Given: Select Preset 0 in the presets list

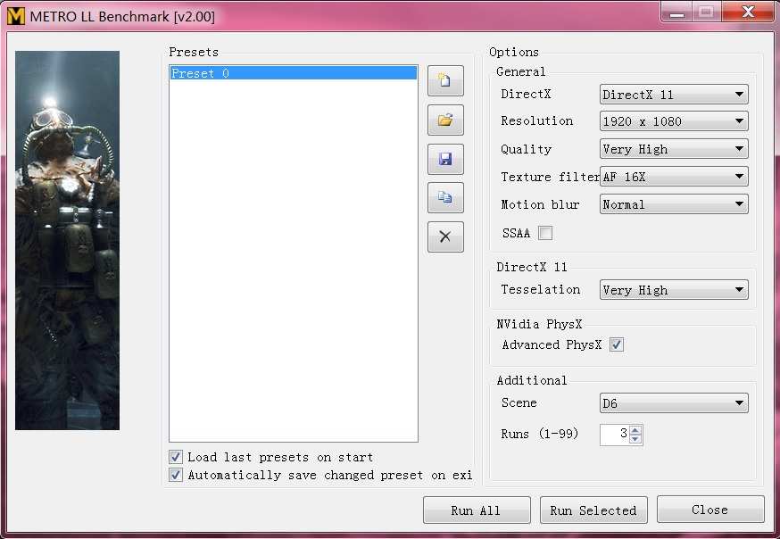Looking at the screenshot, I should 293,73.
